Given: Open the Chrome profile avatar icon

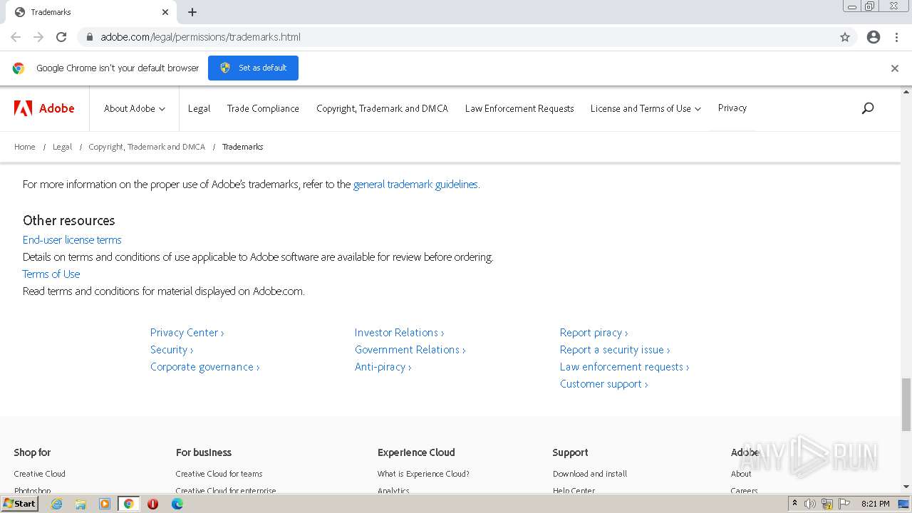Looking at the screenshot, I should click(x=874, y=37).
